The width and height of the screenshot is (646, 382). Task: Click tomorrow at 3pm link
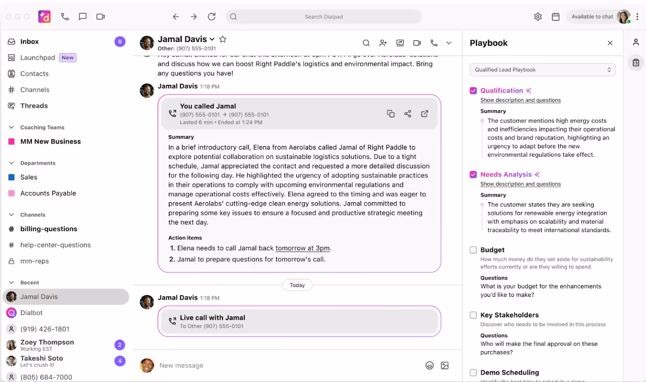(302, 248)
